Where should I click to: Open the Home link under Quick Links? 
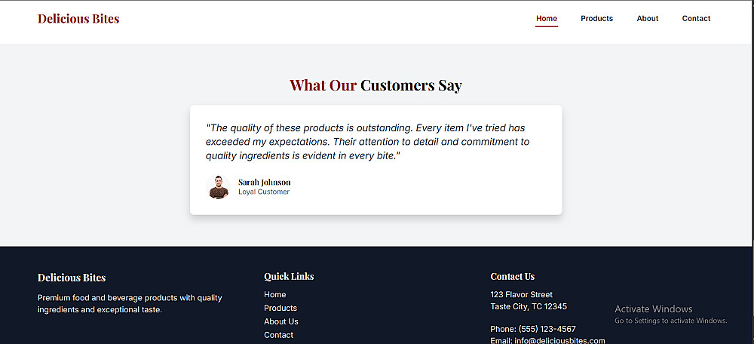click(275, 295)
